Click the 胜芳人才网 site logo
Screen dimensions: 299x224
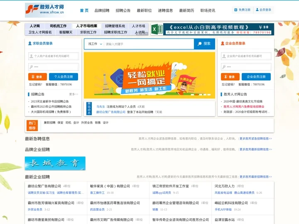click(x=45, y=10)
